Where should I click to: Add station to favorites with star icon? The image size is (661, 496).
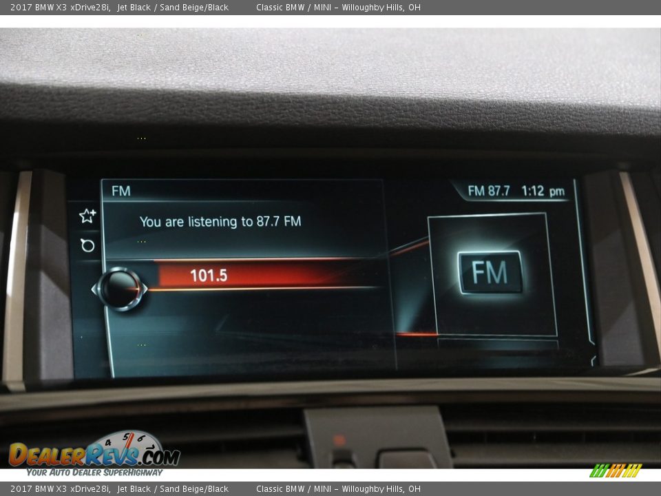coord(87,216)
